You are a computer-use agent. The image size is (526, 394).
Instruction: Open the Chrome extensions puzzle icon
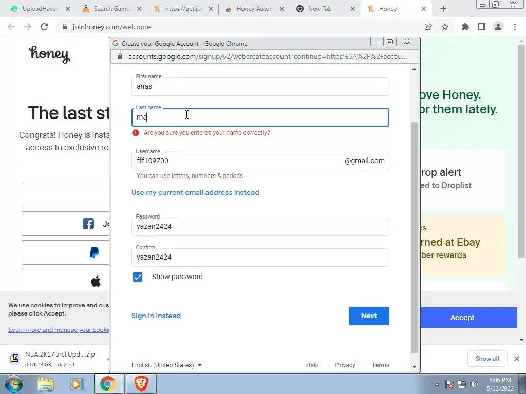click(465, 27)
